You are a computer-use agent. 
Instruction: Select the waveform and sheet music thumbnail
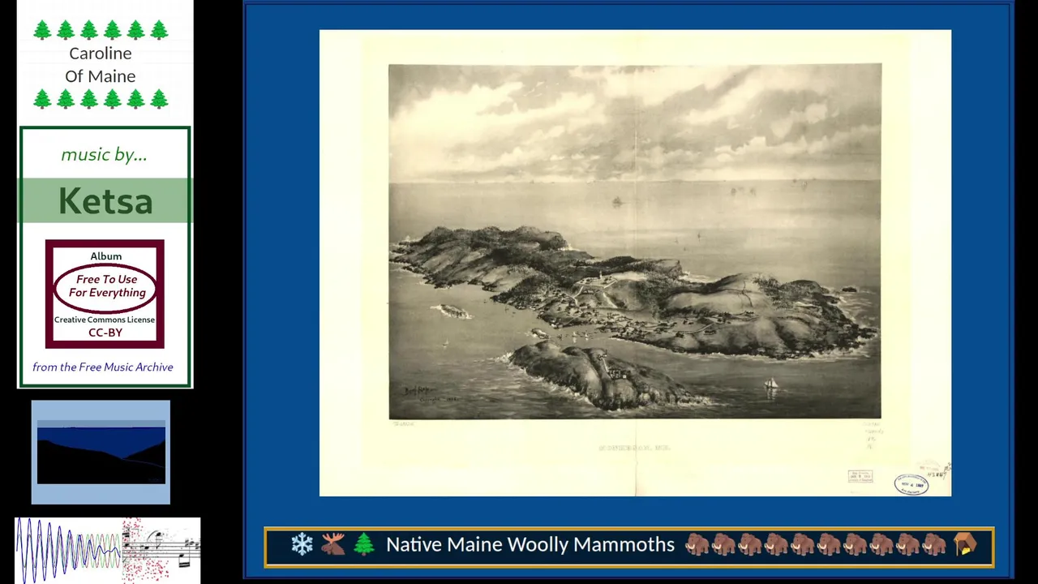pos(108,549)
